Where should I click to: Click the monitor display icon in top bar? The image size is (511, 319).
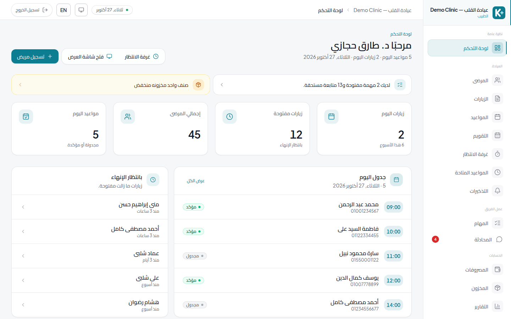click(x=81, y=10)
